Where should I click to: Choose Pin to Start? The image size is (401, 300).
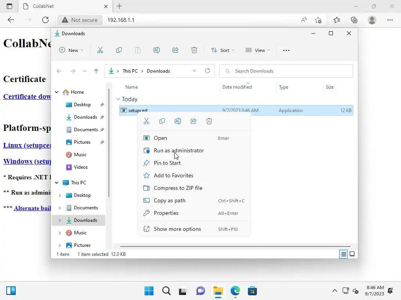[194, 163]
